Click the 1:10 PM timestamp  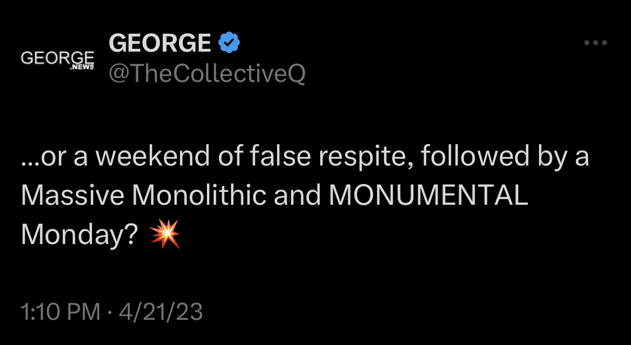[60, 311]
